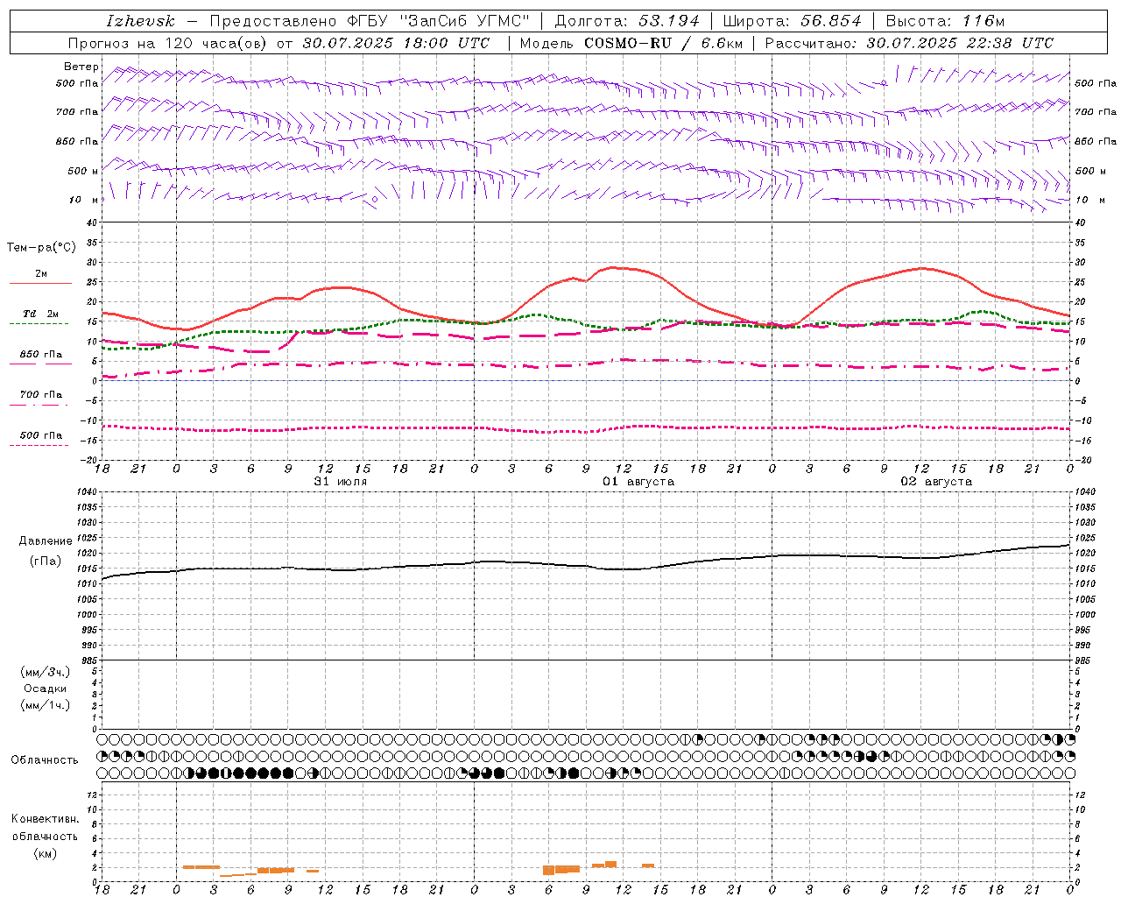Select the 850 гПа entry in temperature legend

pyautogui.click(x=41, y=355)
